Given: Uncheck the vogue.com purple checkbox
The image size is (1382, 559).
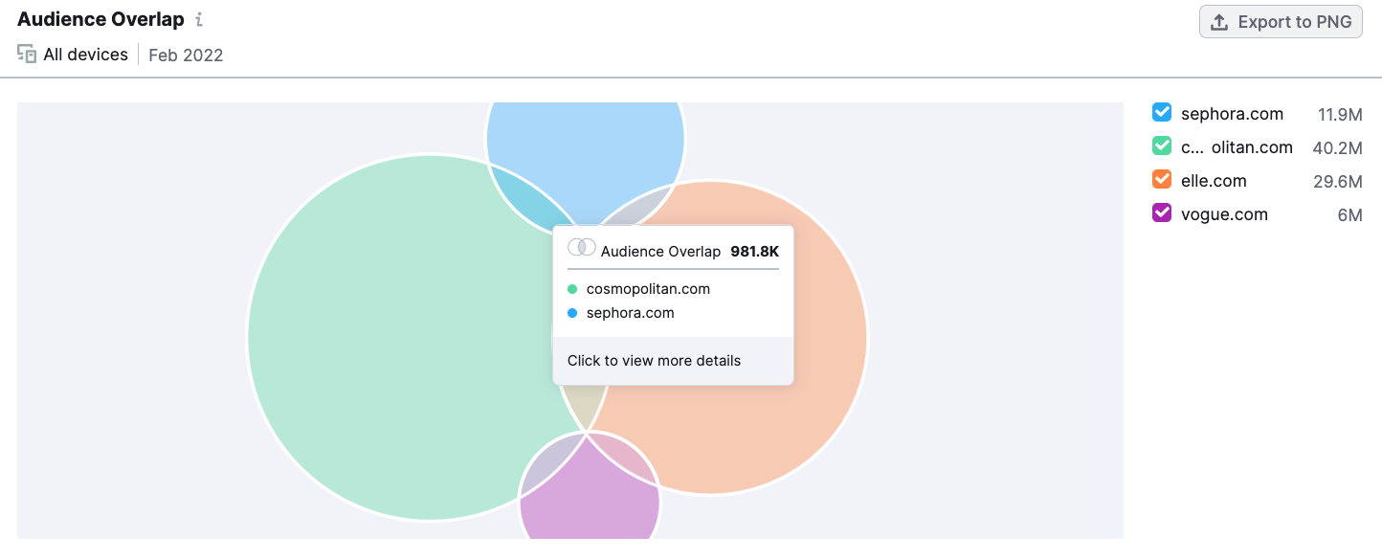Looking at the screenshot, I should click(x=1162, y=213).
